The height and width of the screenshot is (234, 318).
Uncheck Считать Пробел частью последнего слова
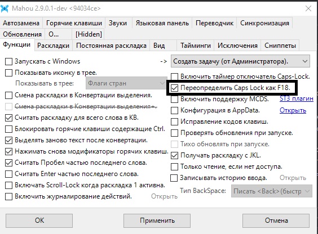point(8,163)
